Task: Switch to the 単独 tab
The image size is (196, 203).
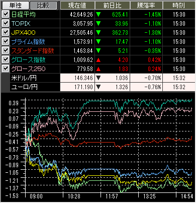Action: [x=15, y=6]
